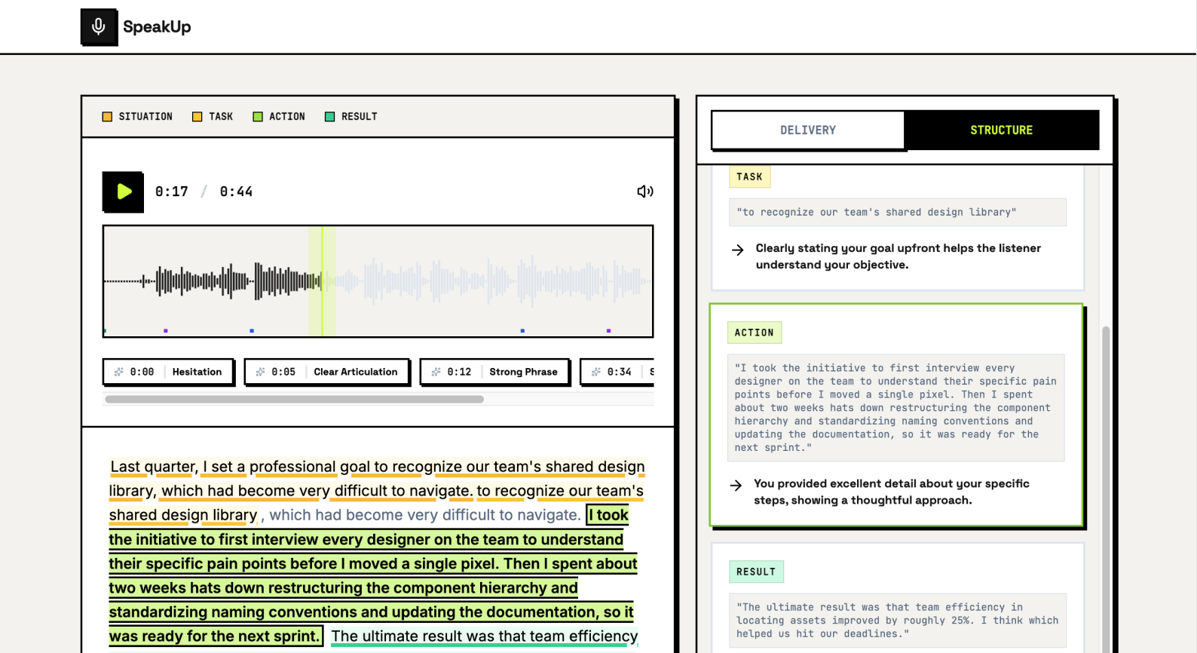The image size is (1197, 653).
Task: Click the current time 0:17 display
Action: [172, 192]
